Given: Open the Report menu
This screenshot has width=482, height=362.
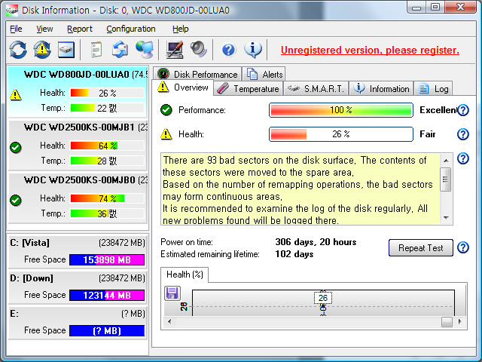Looking at the screenshot, I should click(x=80, y=29).
